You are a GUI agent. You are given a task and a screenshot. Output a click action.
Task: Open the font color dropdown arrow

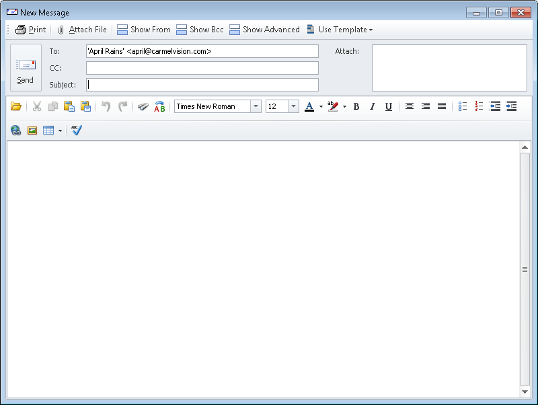pos(321,106)
